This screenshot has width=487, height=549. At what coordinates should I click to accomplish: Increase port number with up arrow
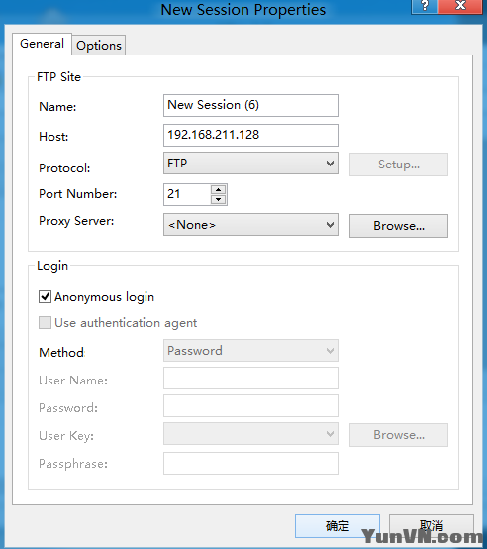point(219,189)
